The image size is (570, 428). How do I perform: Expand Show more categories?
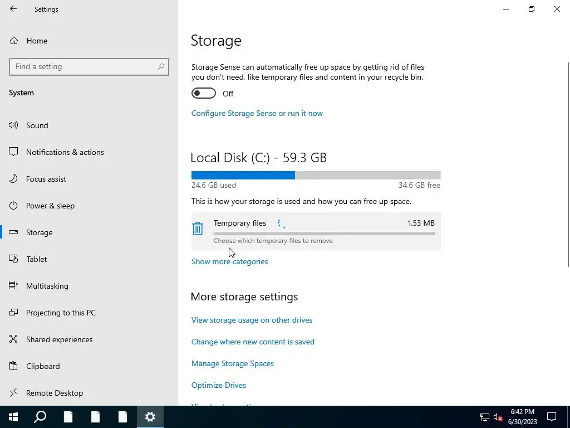[229, 261]
